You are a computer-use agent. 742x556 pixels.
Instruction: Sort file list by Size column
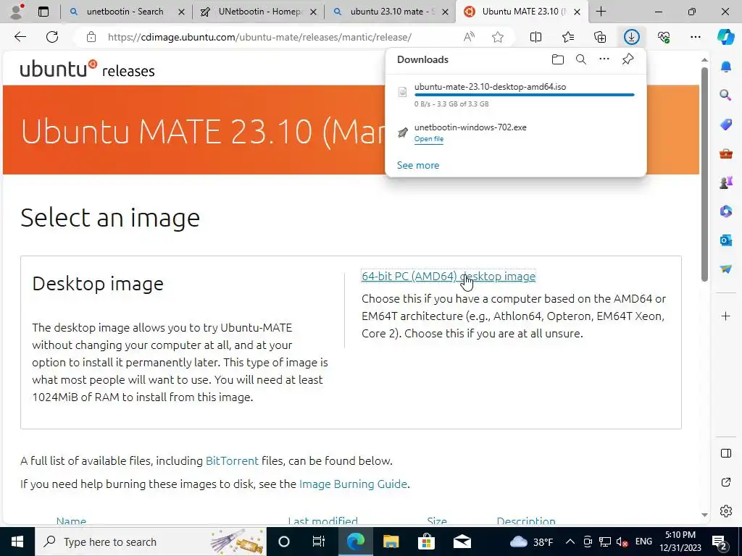point(437,521)
